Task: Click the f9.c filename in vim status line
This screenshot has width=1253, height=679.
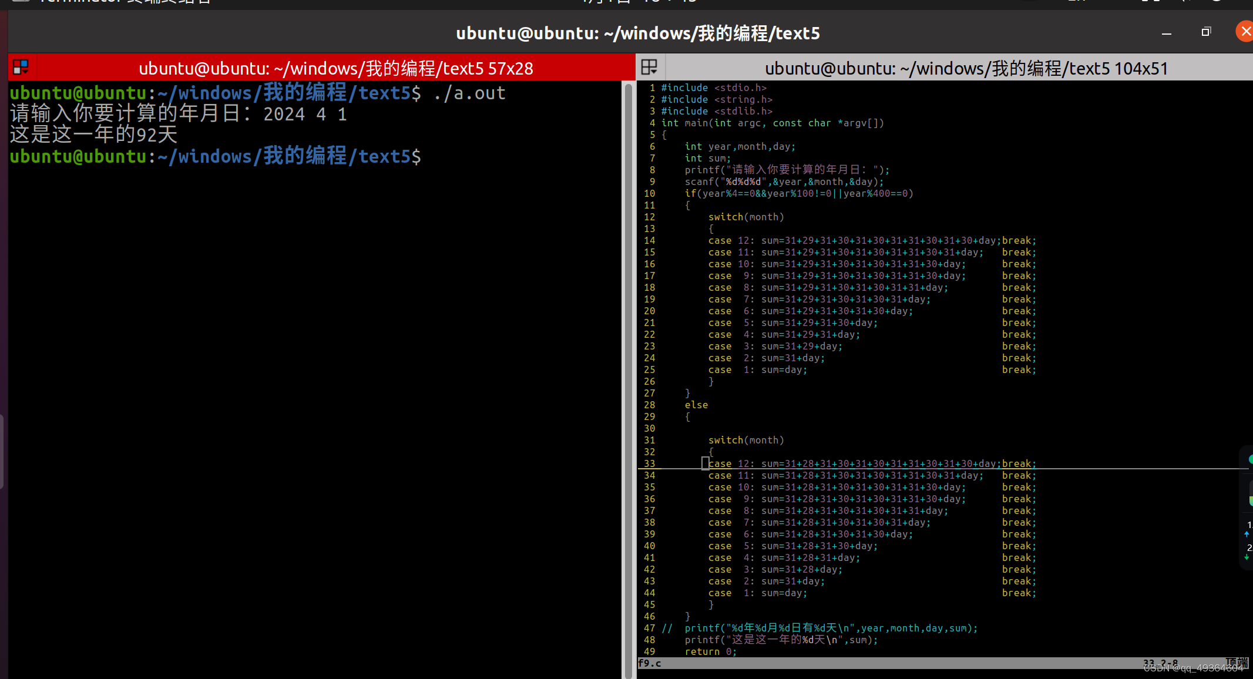Action: click(x=650, y=663)
